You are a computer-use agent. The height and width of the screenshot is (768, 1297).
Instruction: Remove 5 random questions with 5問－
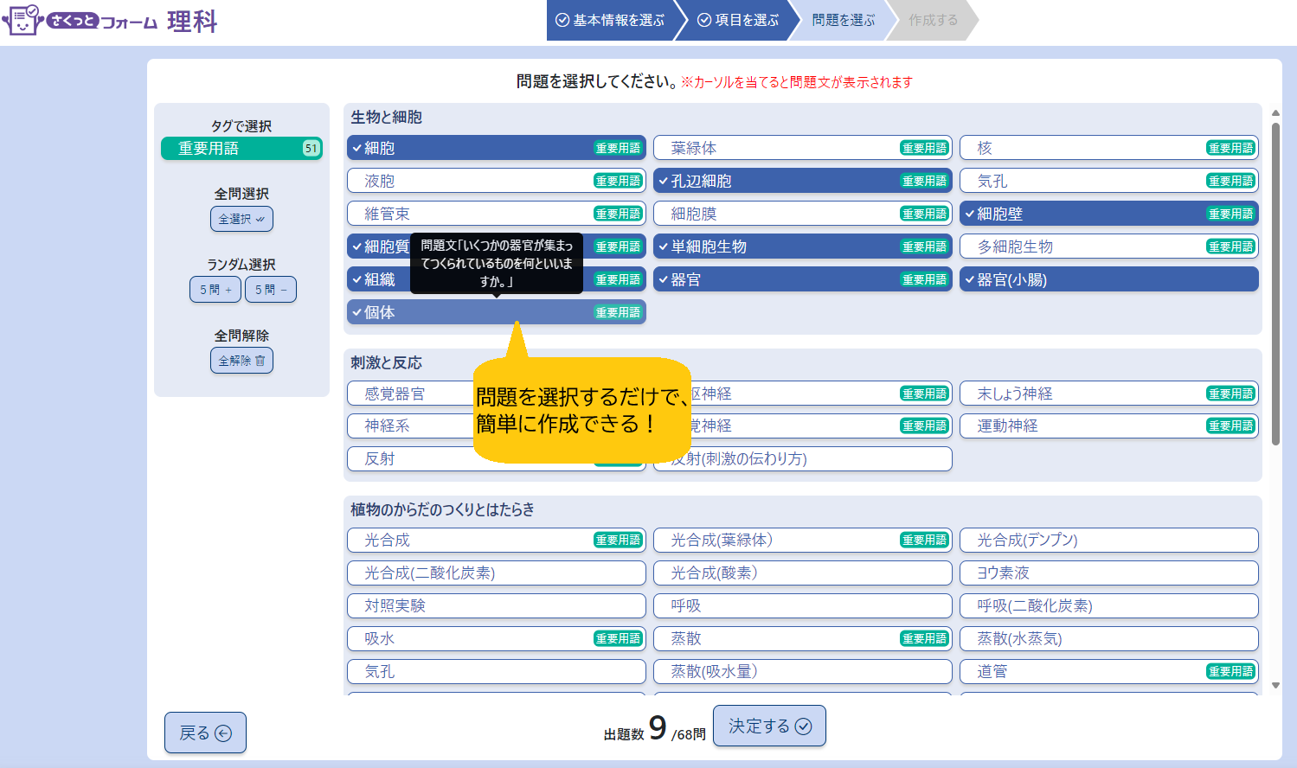271,290
